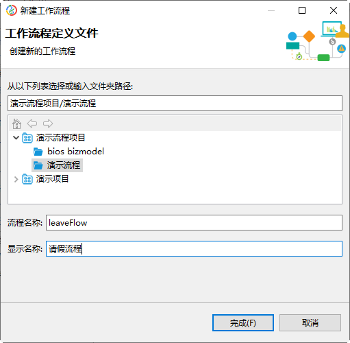Click the 显示名称 input field
This screenshot has height=343, width=350.
pos(194,248)
